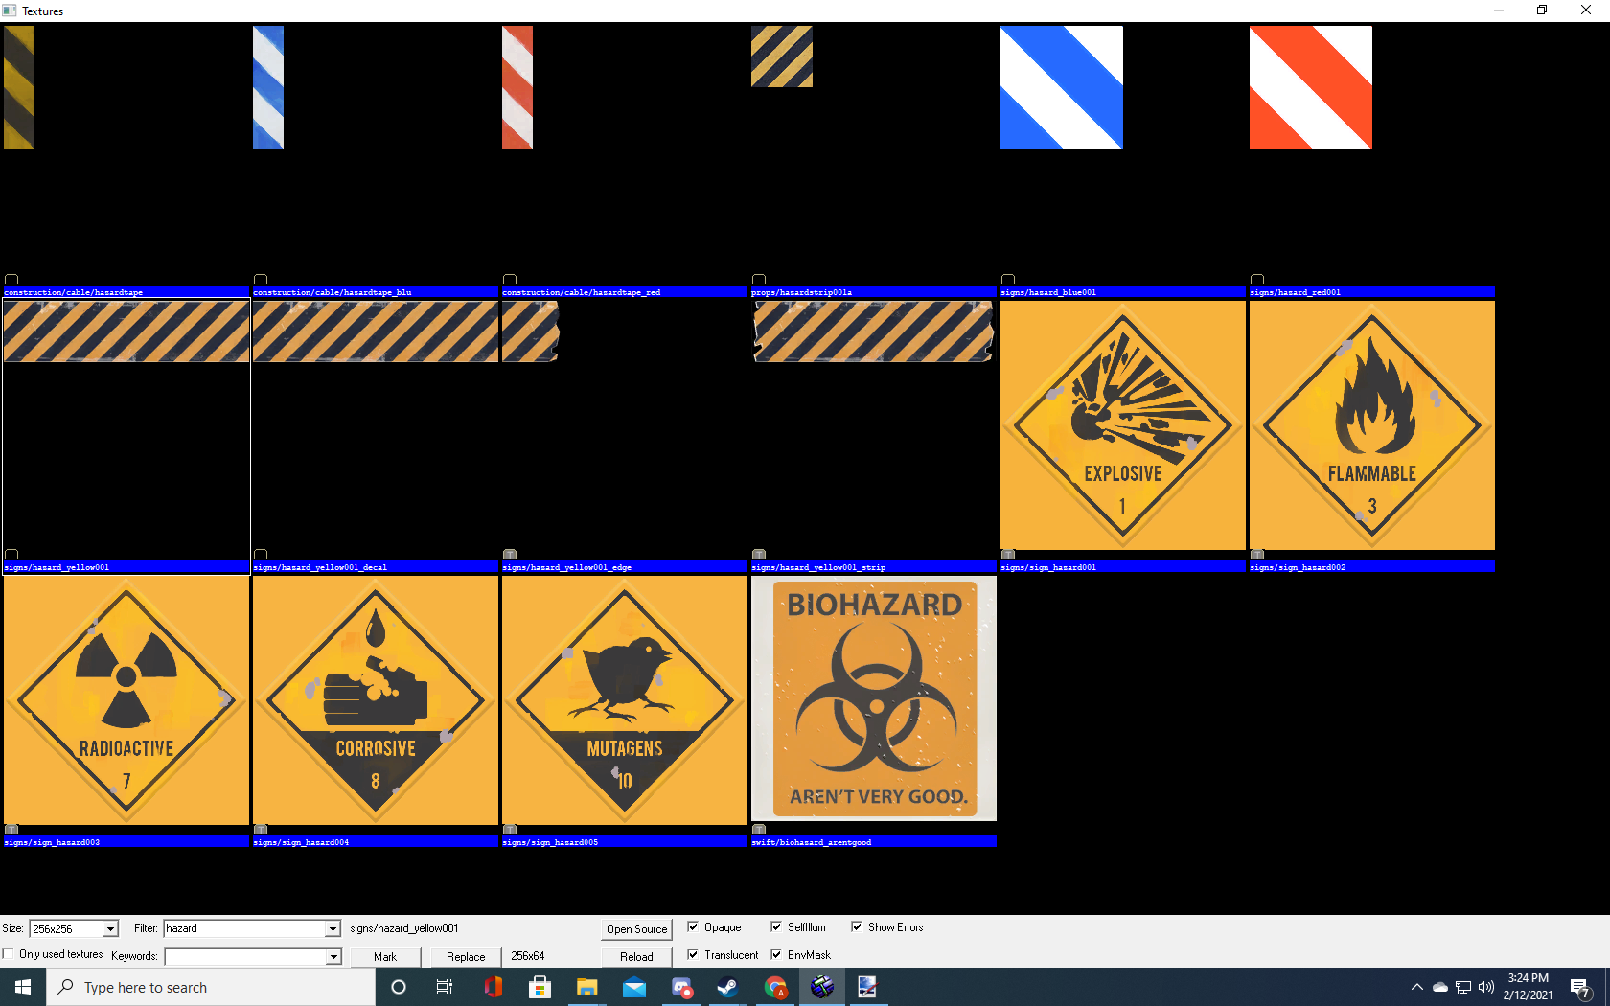Select the hazard_yellow001_strip texture
1610x1006 pixels.
click(x=874, y=332)
